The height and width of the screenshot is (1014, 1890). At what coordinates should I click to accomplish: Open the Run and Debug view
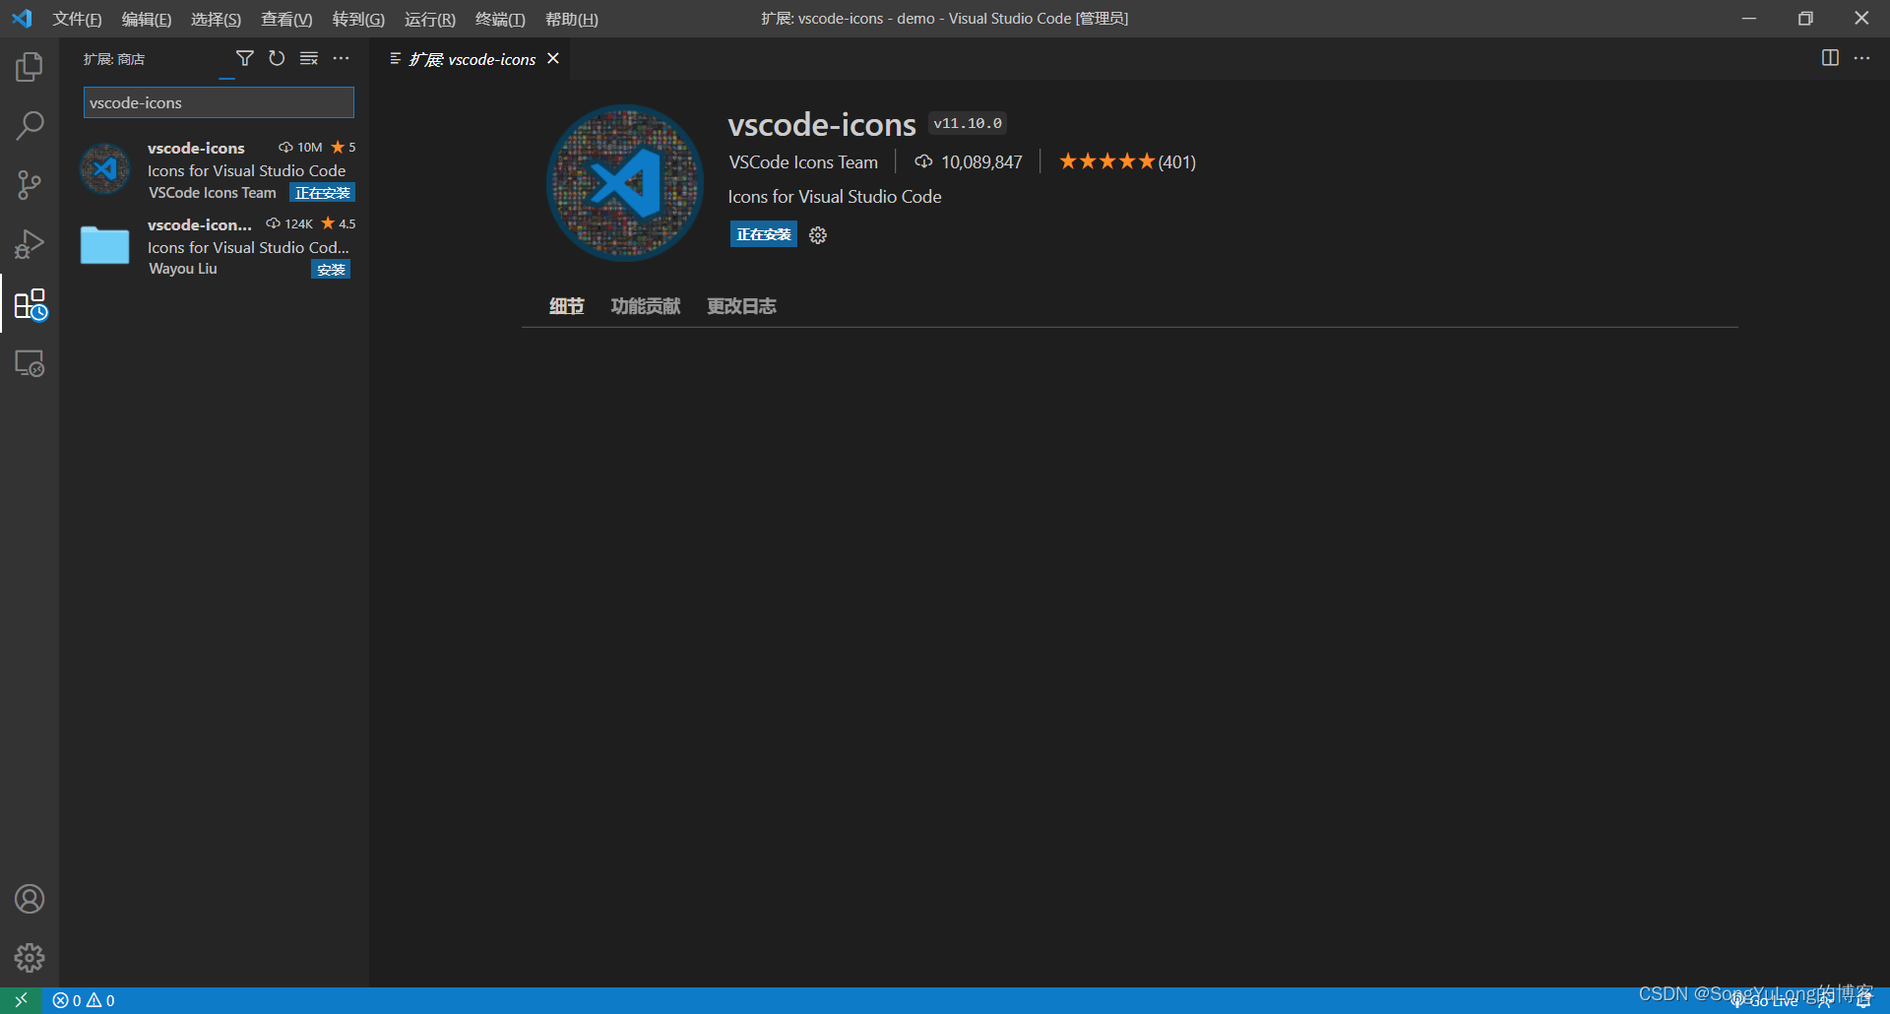tap(30, 244)
